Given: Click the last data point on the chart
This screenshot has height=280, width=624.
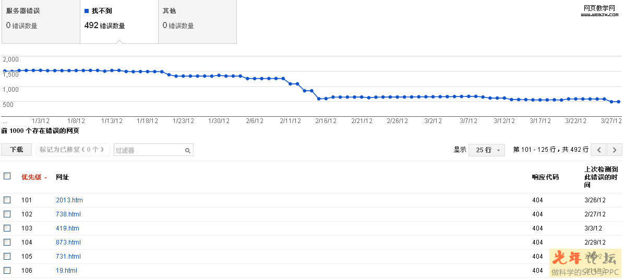Looking at the screenshot, I should [x=619, y=102].
